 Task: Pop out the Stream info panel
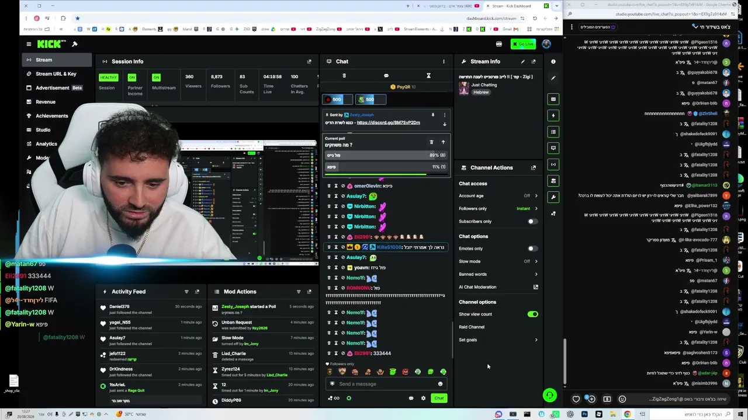click(x=533, y=61)
